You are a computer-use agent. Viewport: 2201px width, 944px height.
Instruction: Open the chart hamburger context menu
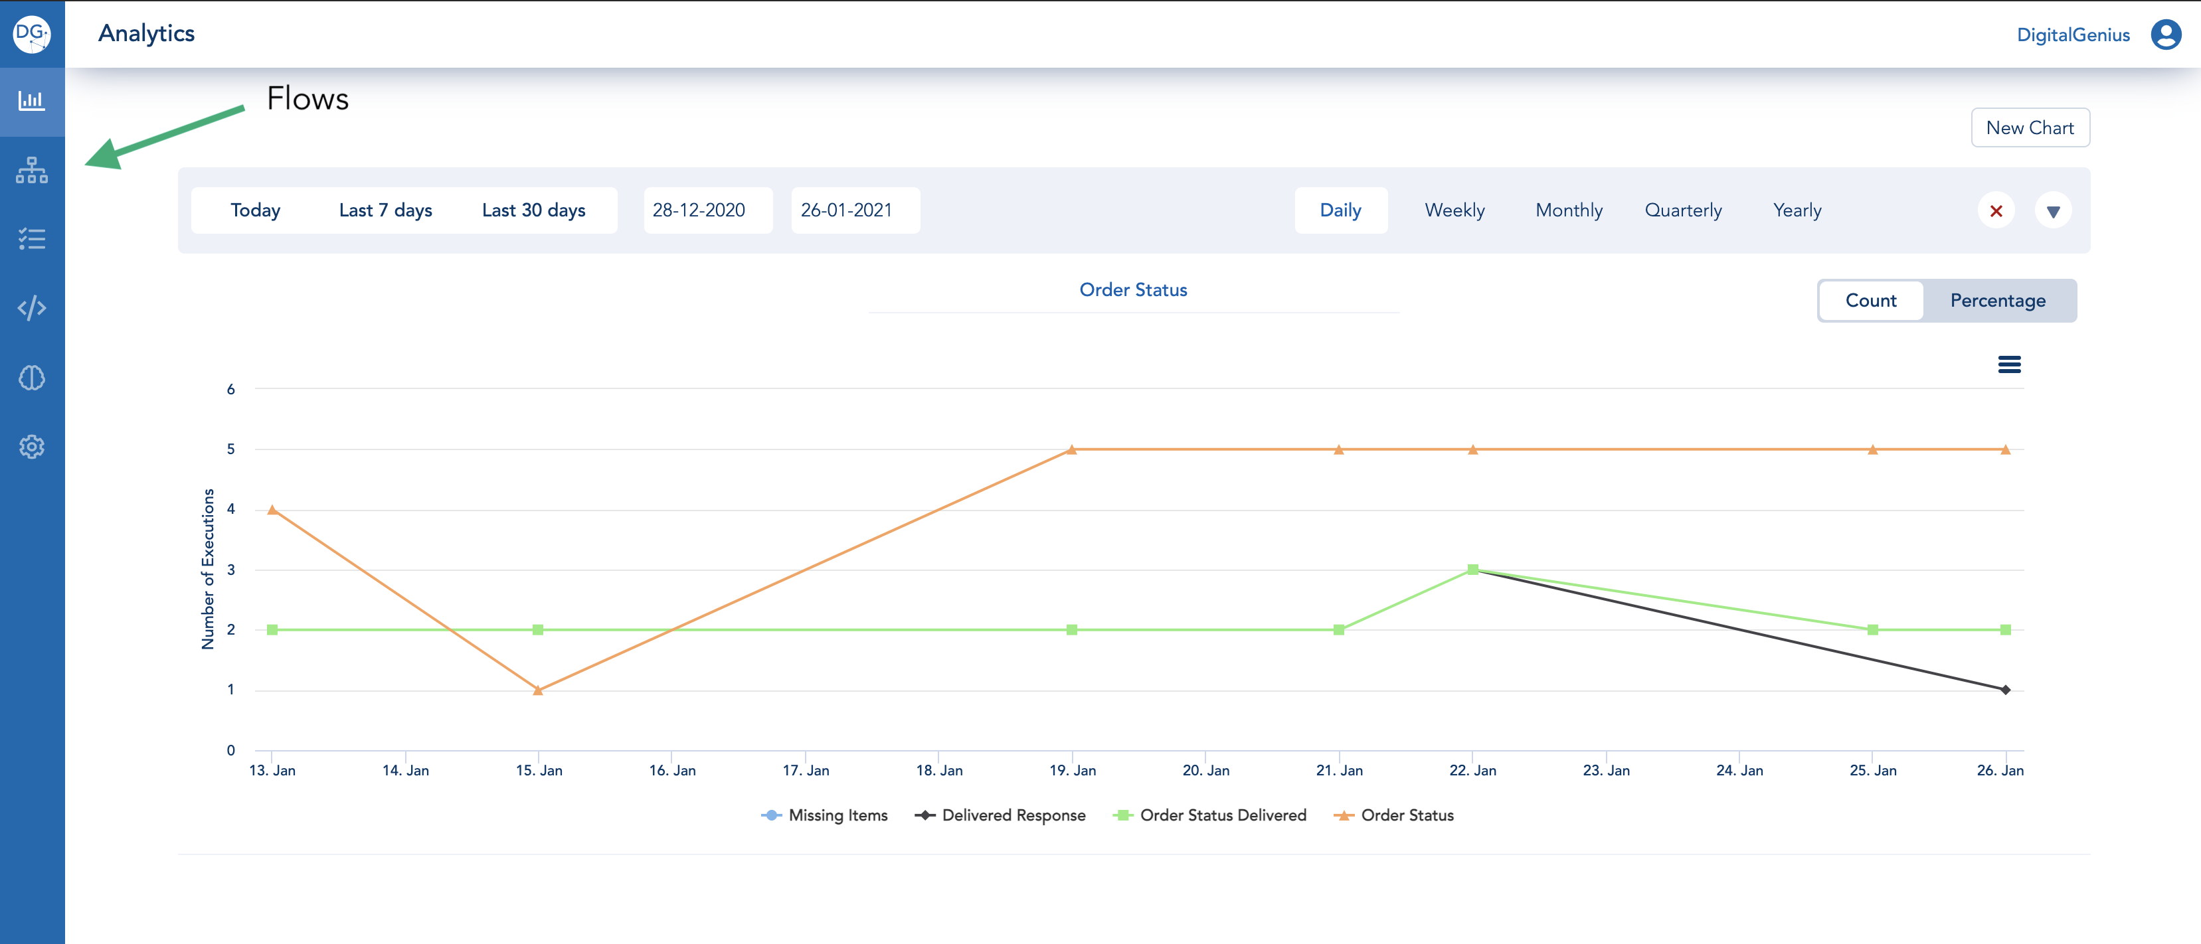pyautogui.click(x=2009, y=364)
